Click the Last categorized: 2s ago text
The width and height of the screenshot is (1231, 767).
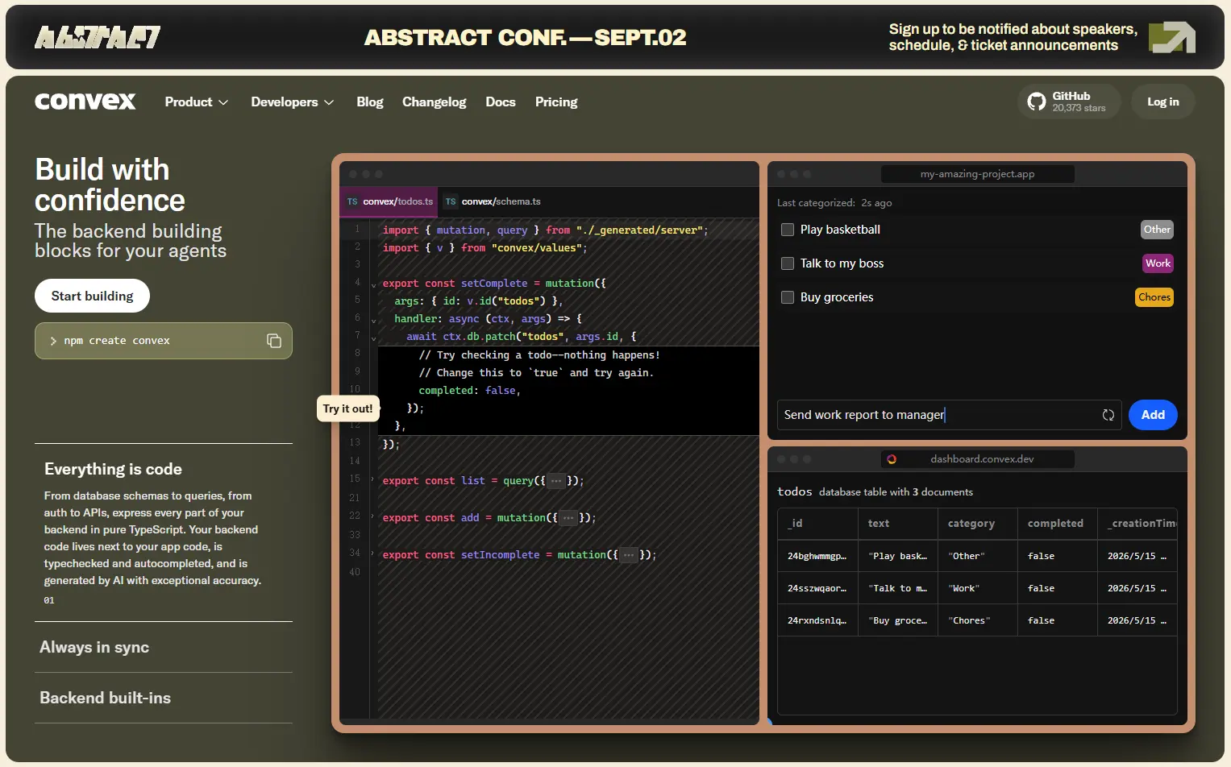coord(834,203)
